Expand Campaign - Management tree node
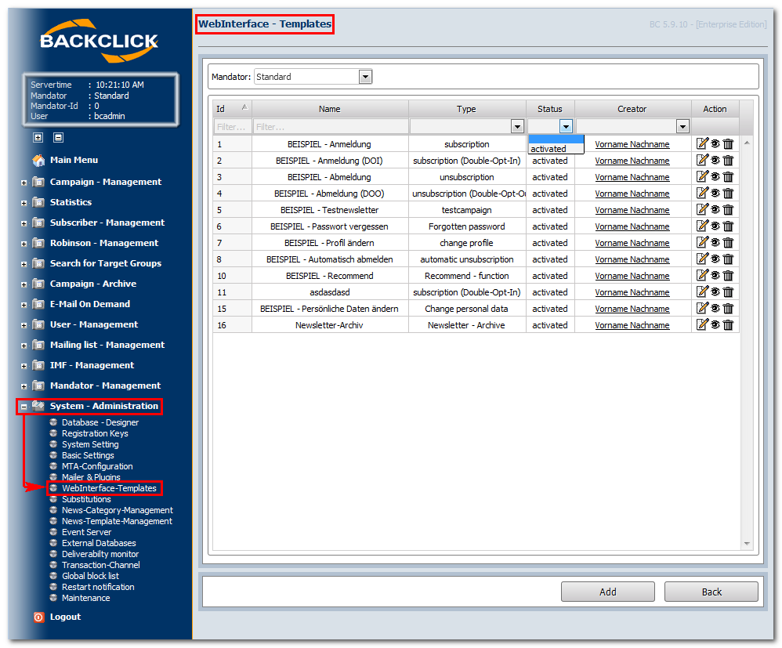 (24, 183)
